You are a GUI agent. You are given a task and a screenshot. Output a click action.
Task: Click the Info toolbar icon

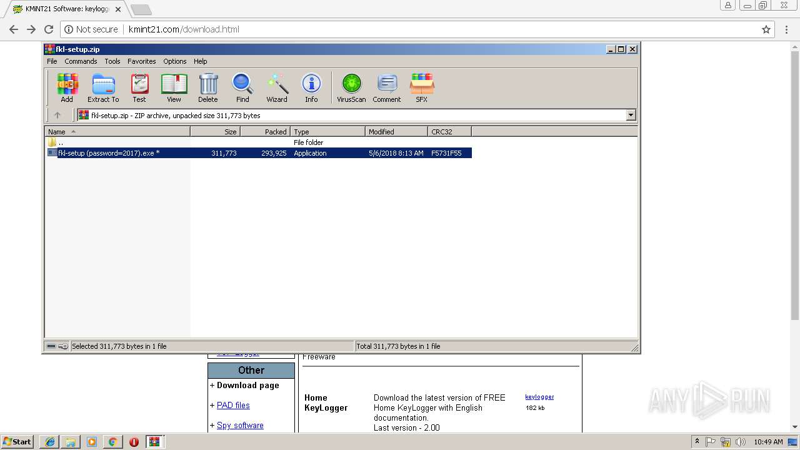point(311,87)
